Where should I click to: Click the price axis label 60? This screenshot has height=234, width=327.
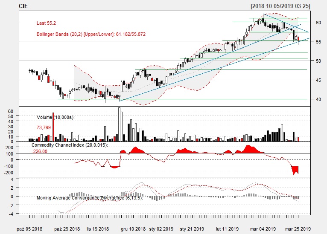(318, 22)
